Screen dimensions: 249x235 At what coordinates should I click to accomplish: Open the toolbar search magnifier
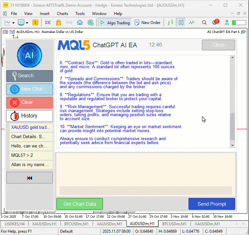point(204,23)
